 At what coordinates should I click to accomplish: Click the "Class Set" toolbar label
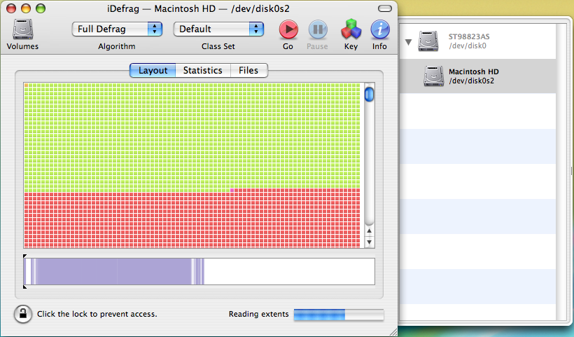click(x=218, y=46)
